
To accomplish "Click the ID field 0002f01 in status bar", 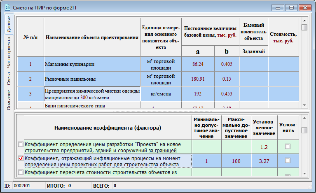I will [x=28, y=186].
